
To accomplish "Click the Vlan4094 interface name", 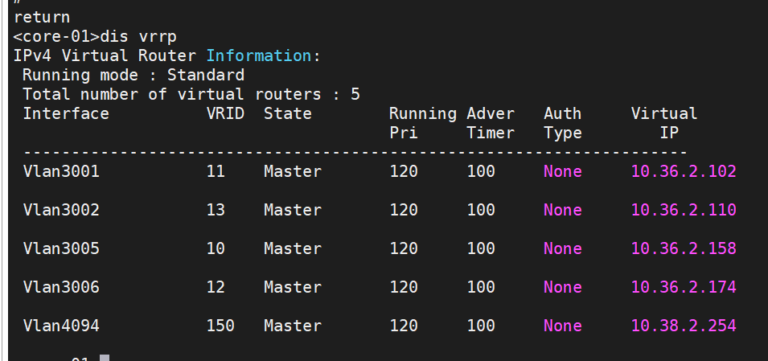I will point(61,326).
